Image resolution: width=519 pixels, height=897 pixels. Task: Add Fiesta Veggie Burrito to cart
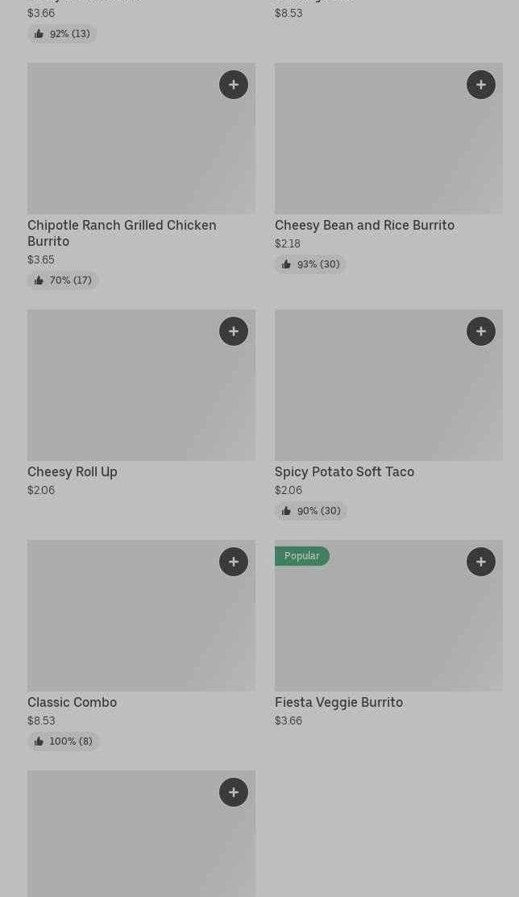coord(481,562)
